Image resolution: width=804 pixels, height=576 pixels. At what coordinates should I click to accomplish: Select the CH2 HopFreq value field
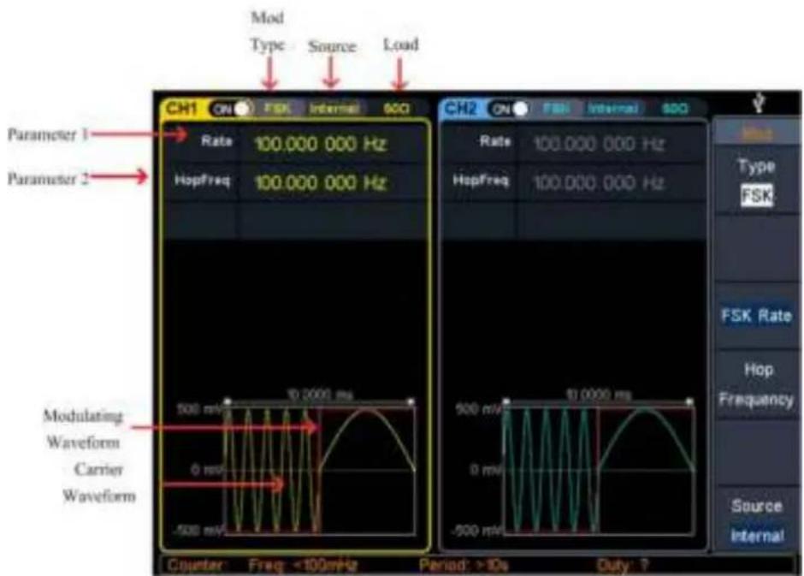[612, 182]
